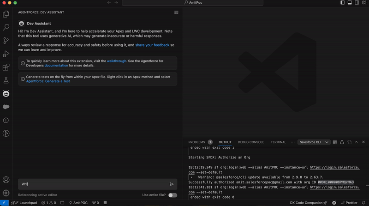Viewport: 369px width, 206px height.
Task: Switch to the DEBUG CONSOLE tab
Action: (x=251, y=142)
